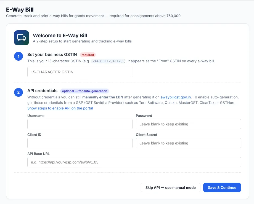The width and height of the screenshot is (254, 204).
Task: Click the 'Client ID' label
Action: [34, 135]
